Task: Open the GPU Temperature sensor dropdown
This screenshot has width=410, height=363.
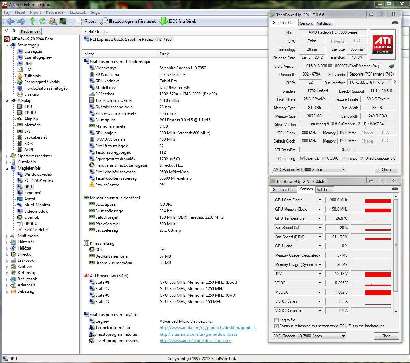Action: [x=320, y=218]
